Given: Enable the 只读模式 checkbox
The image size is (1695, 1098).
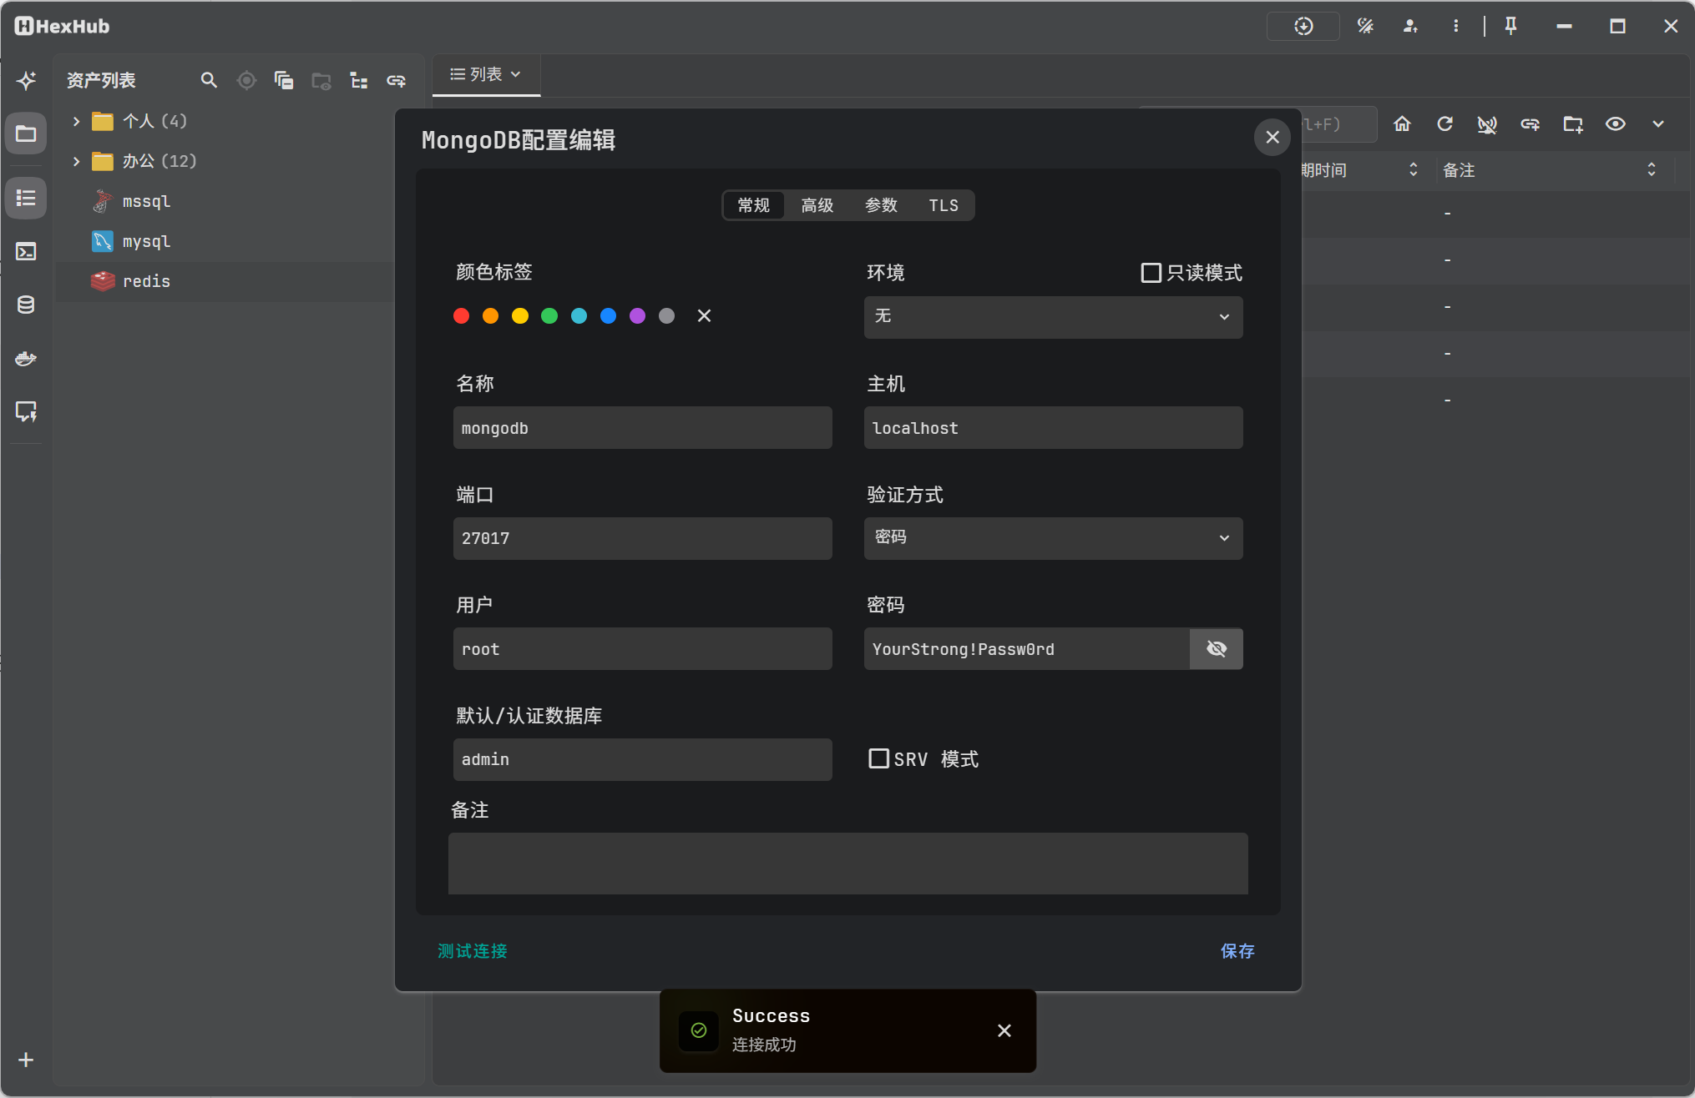Looking at the screenshot, I should click(x=1151, y=273).
